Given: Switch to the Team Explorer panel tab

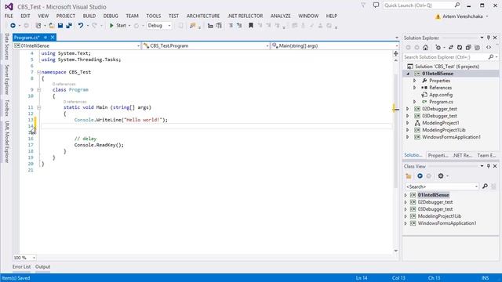Looking at the screenshot, I should tap(486, 155).
